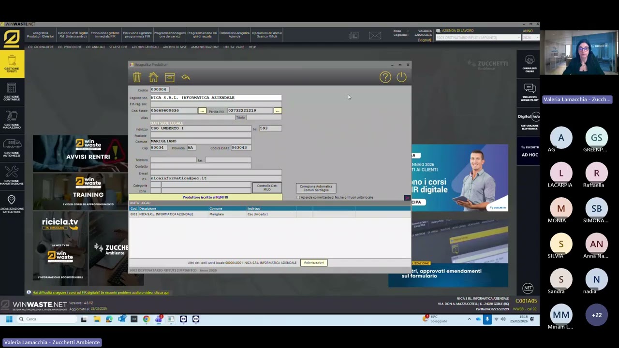Open Digital Hub Fatturazione Elettronica
This screenshot has height=348, width=619.
point(530,122)
